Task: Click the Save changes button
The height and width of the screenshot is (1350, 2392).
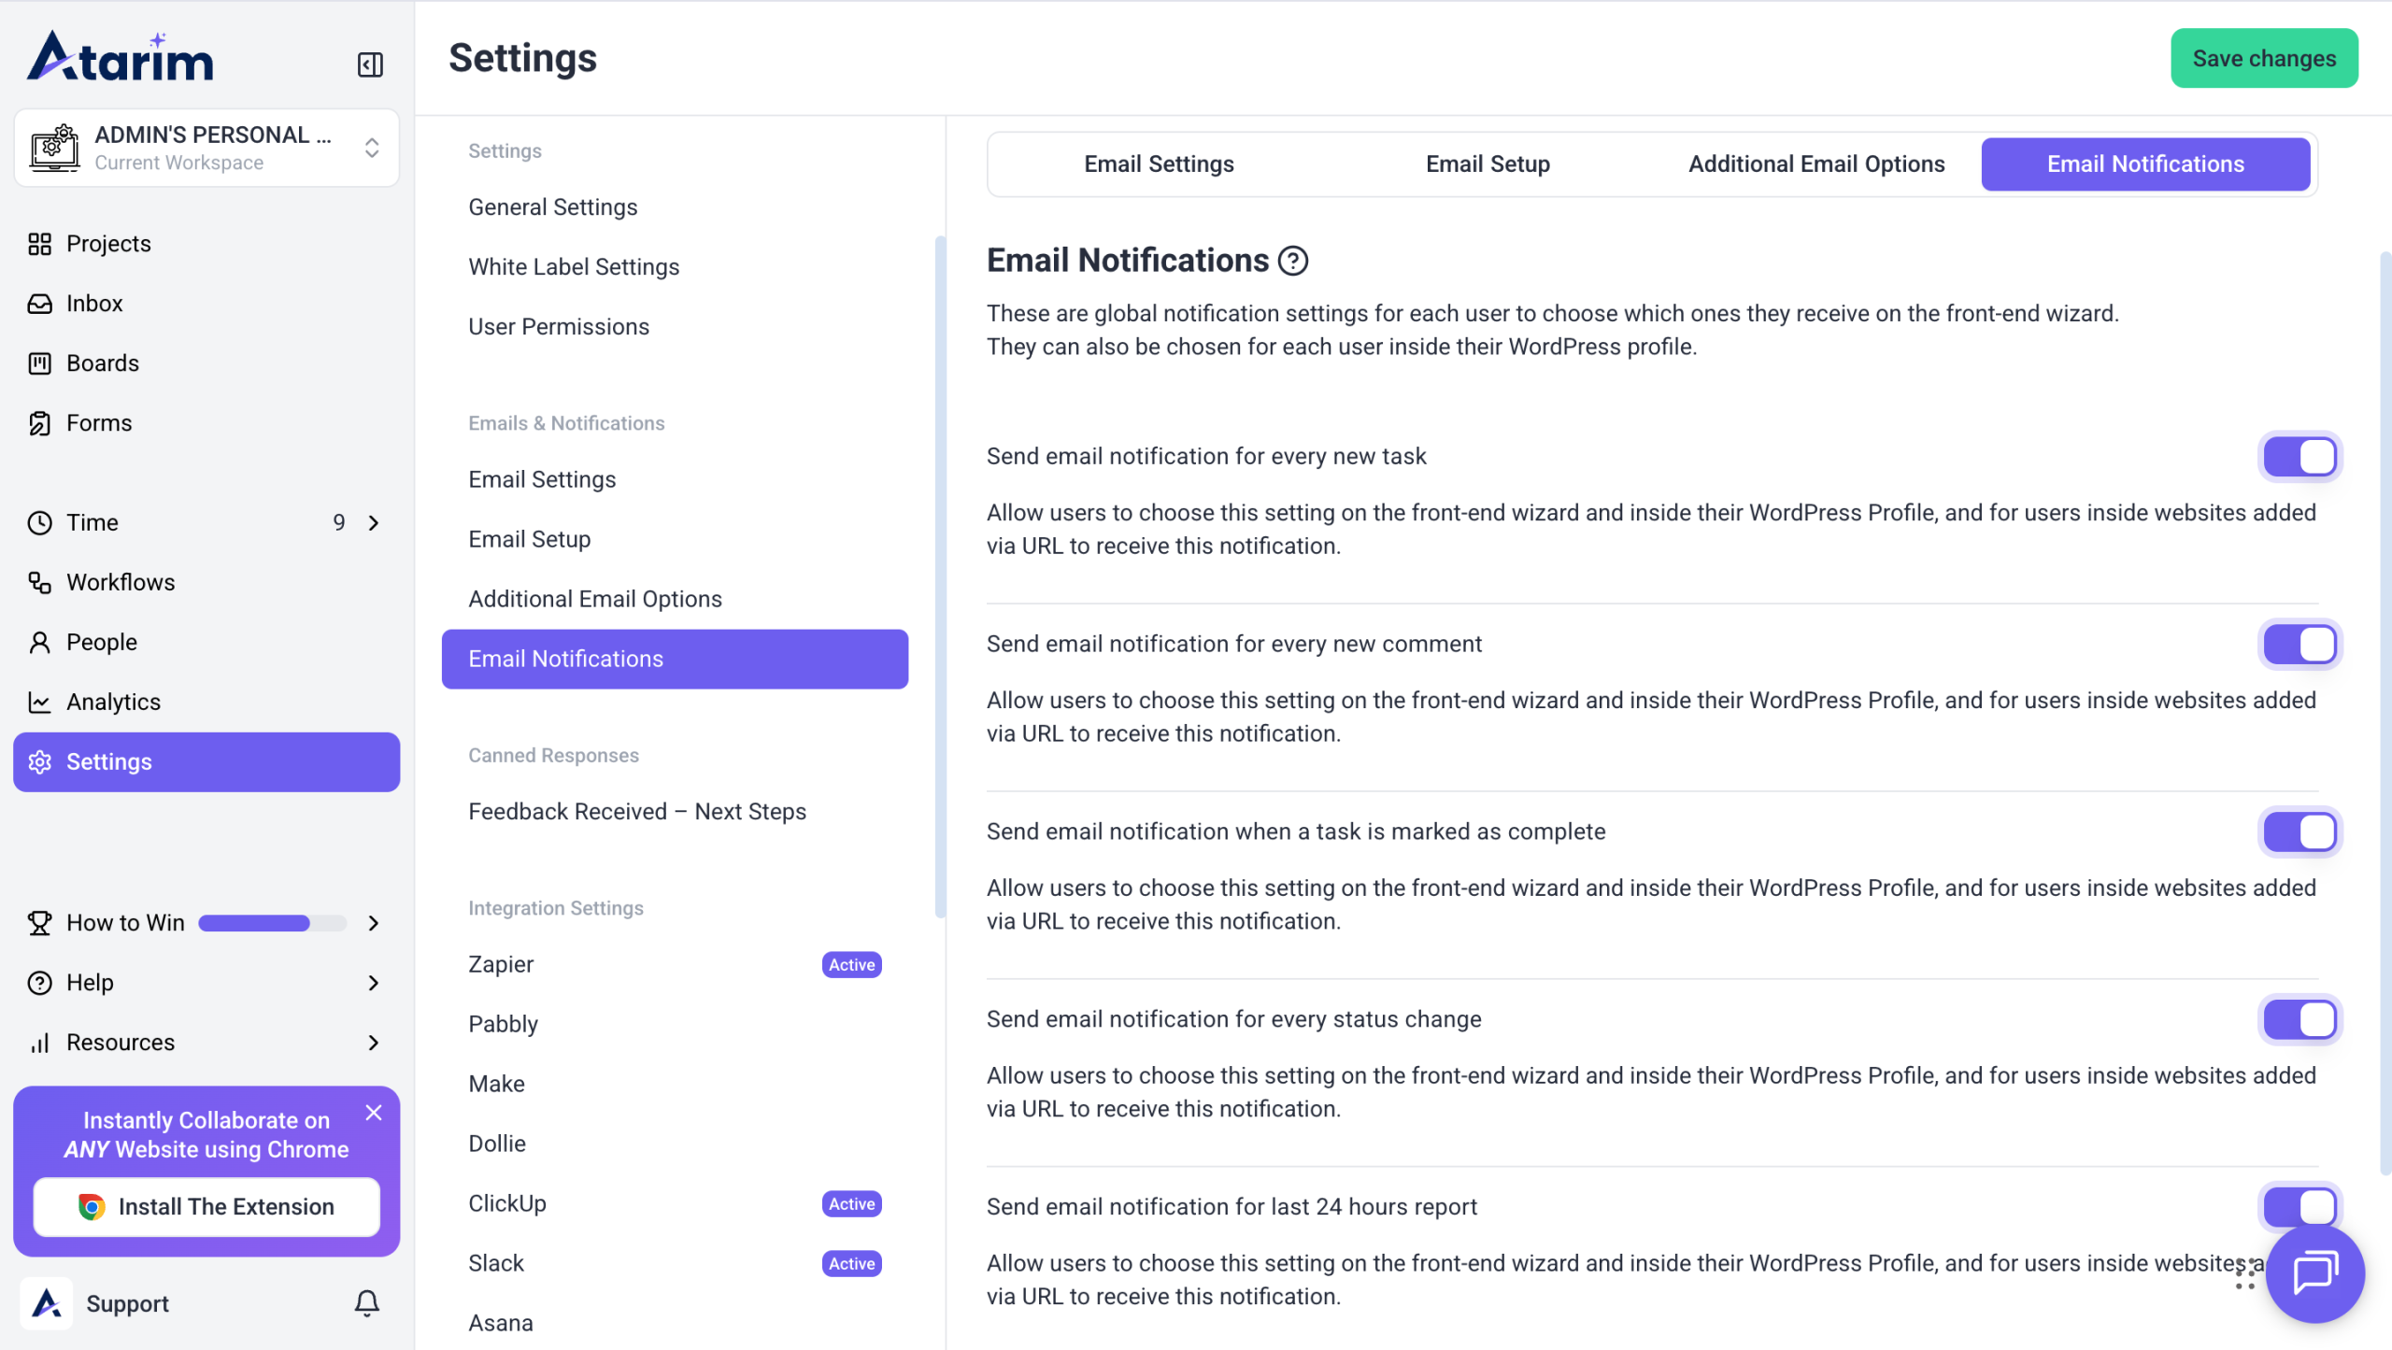Action: (2263, 58)
